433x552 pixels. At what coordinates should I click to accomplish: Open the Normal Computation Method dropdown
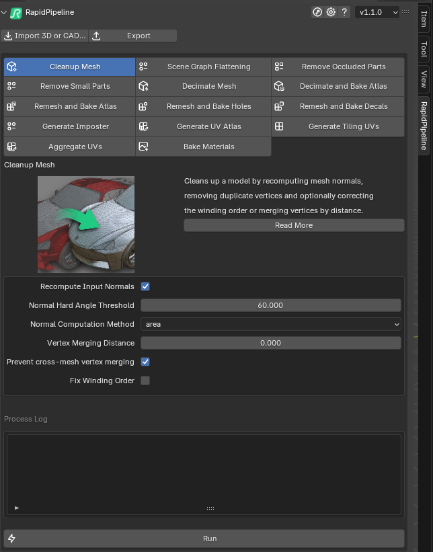coord(271,324)
